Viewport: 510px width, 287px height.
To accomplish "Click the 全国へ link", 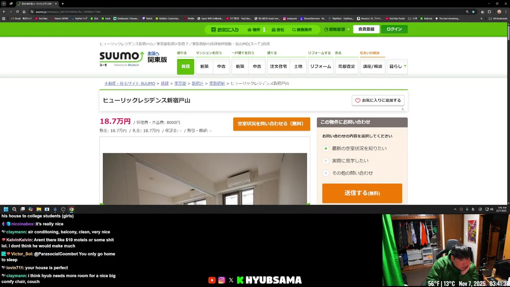I will [x=153, y=53].
